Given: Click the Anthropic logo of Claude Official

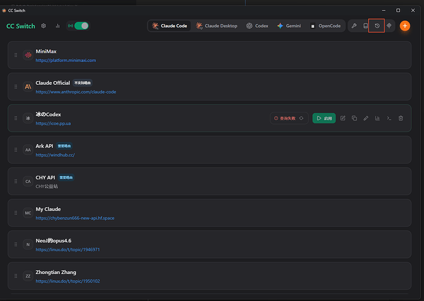Looking at the screenshot, I should pyautogui.click(x=28, y=87).
